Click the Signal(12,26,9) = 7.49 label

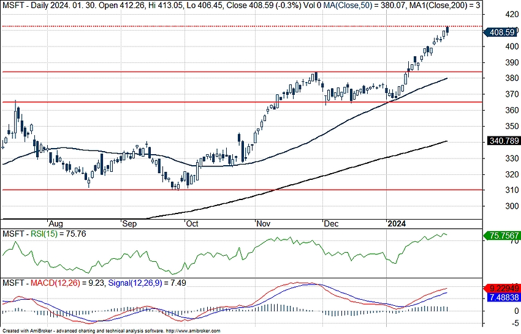[147, 283]
